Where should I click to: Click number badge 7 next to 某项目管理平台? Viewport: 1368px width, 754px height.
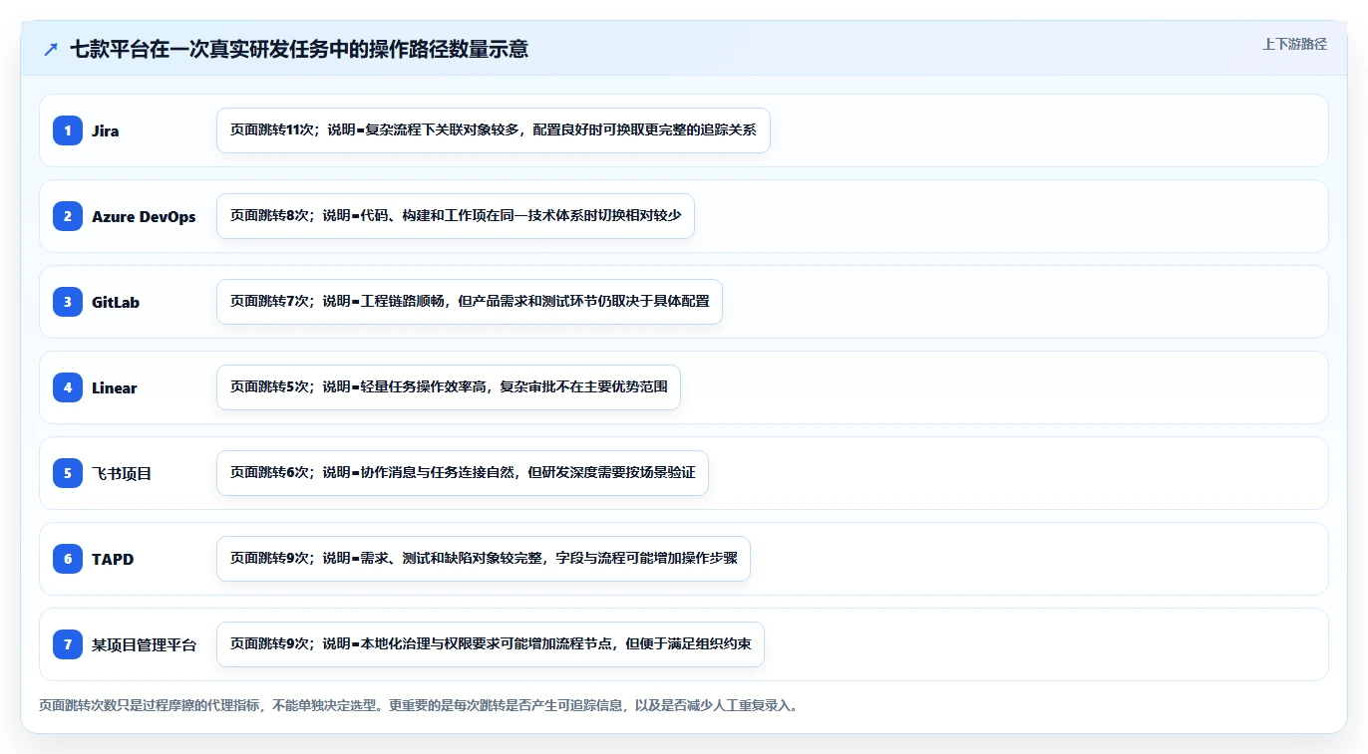tap(68, 644)
